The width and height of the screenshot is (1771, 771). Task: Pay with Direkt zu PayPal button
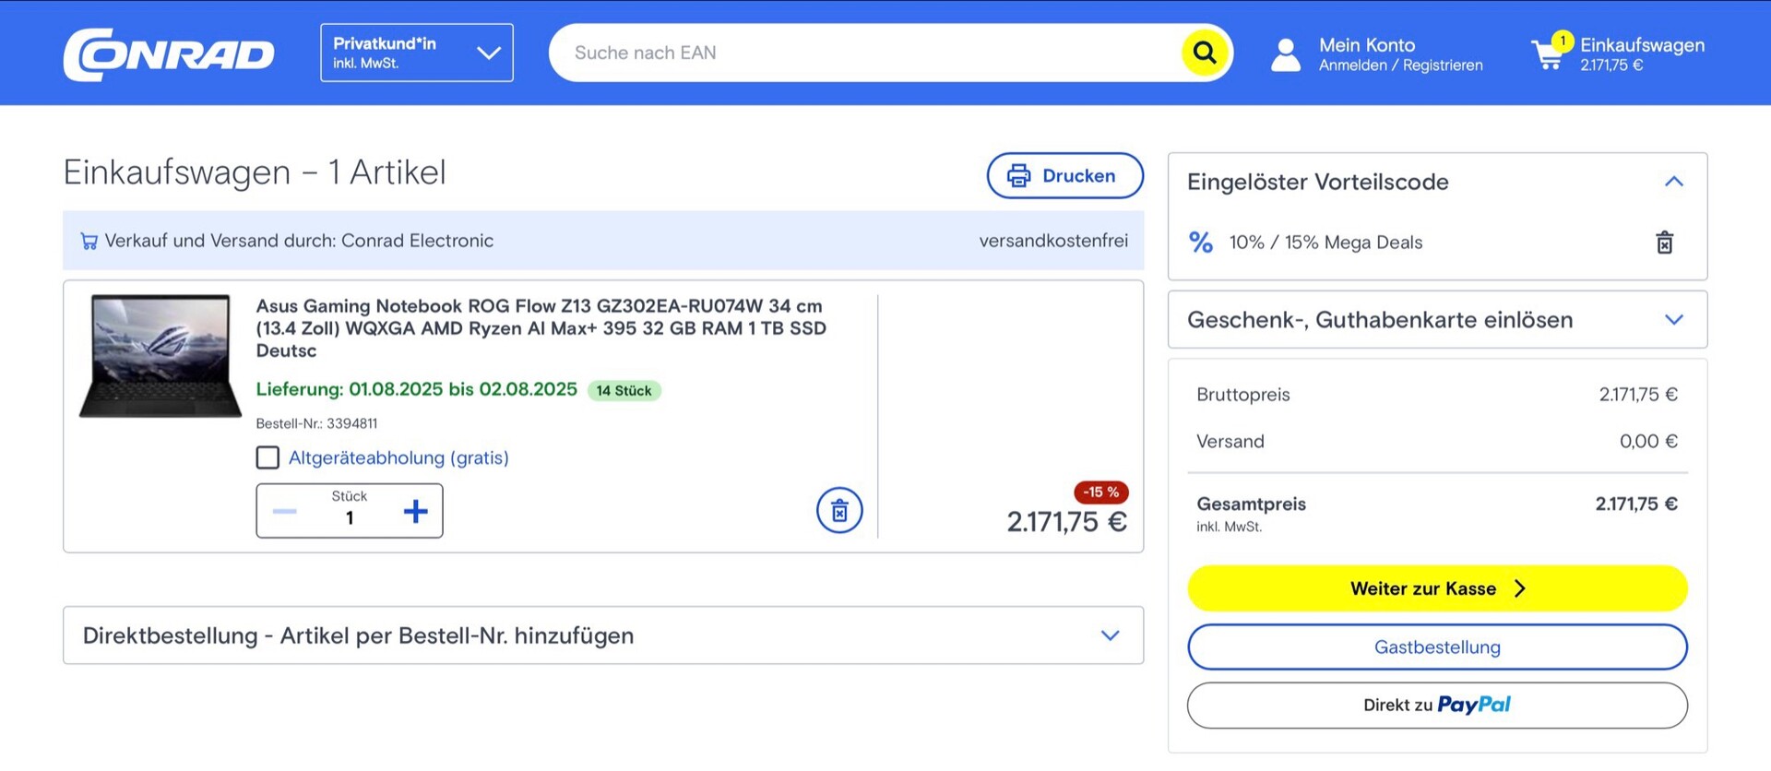1436,706
